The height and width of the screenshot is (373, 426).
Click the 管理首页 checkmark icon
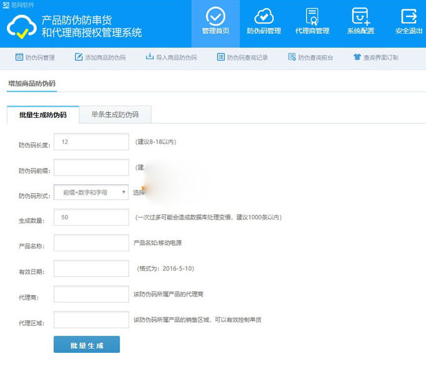(x=215, y=16)
